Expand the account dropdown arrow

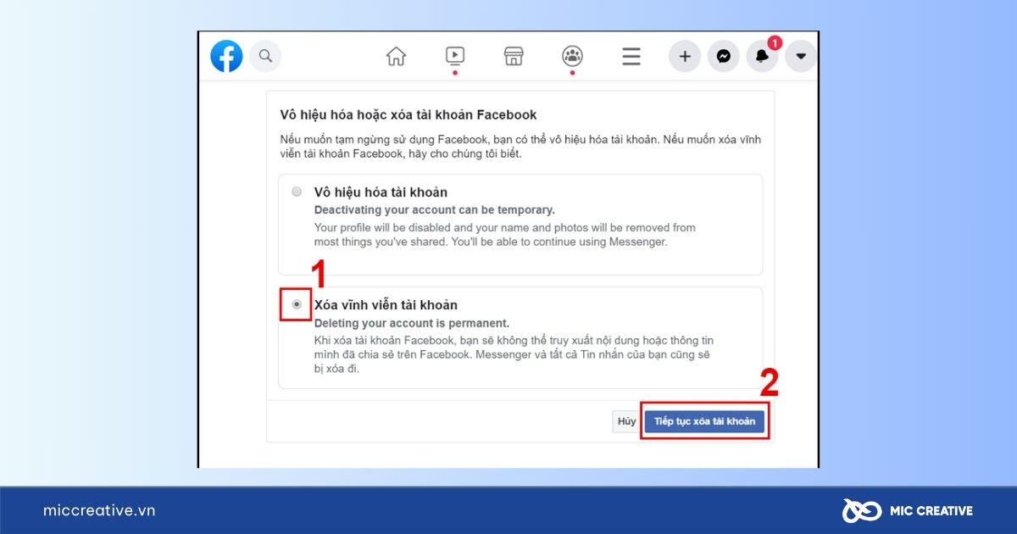(x=801, y=57)
